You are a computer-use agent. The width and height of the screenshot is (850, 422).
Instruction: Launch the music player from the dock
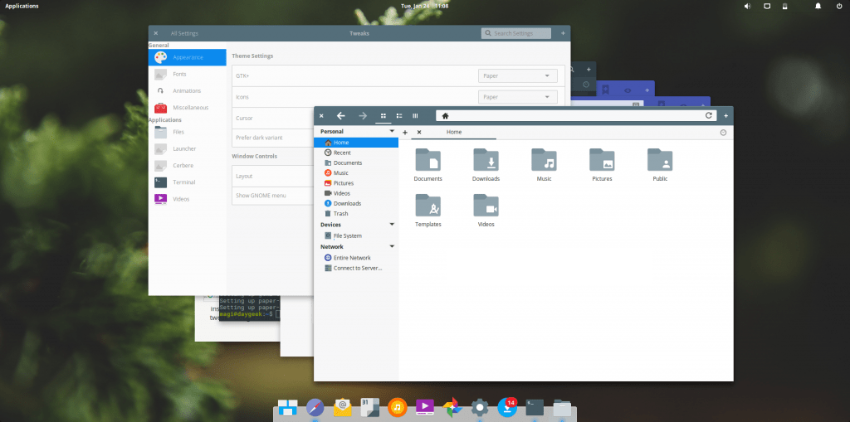point(398,406)
